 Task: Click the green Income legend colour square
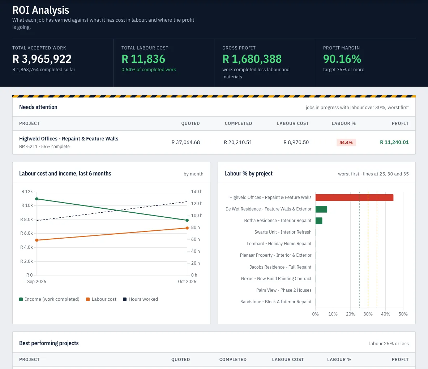[x=21, y=299]
